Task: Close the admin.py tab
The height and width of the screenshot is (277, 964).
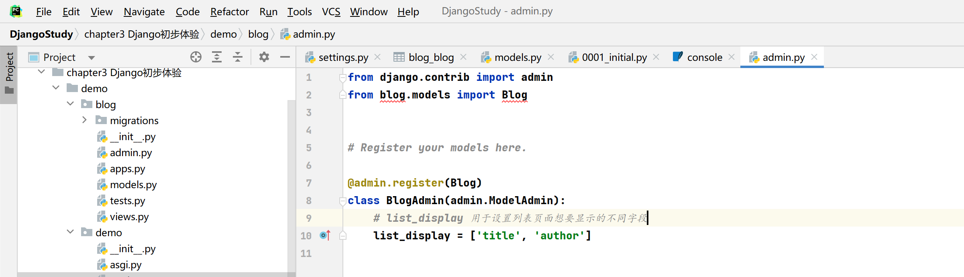Action: click(814, 57)
